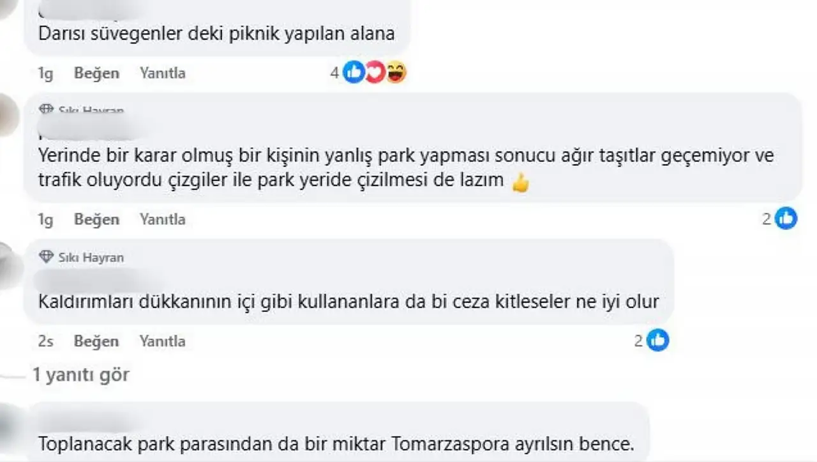The width and height of the screenshot is (817, 462).
Task: Click the blue like reaction icon on the "Darısı süvegenler" comment
Action: pyautogui.click(x=353, y=73)
